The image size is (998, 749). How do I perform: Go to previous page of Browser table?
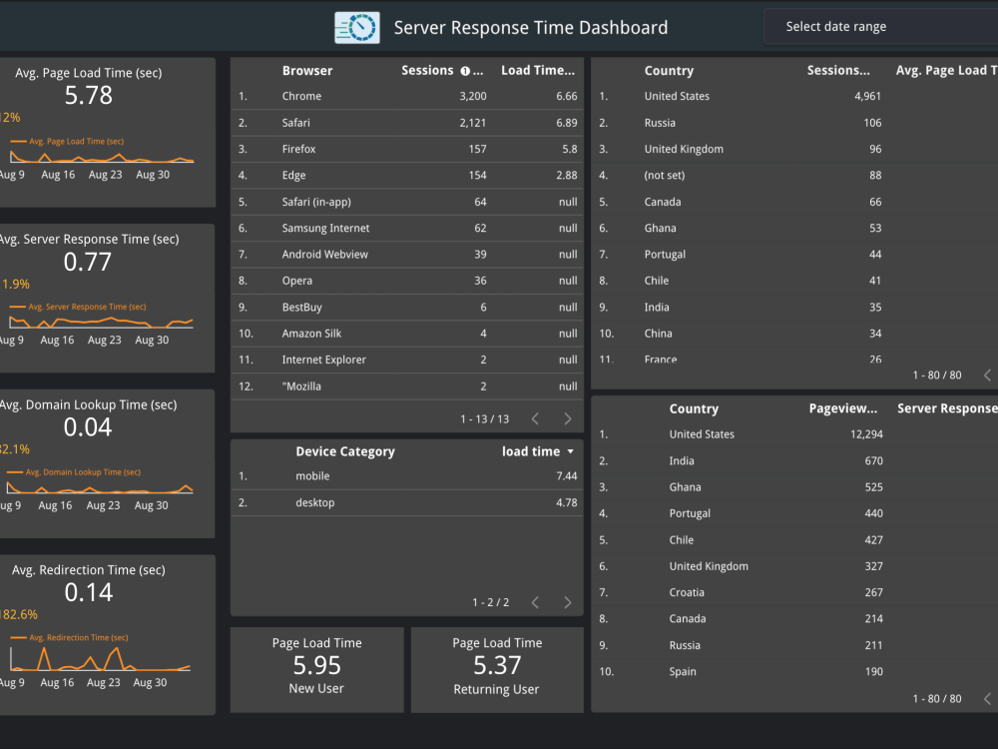click(x=535, y=418)
